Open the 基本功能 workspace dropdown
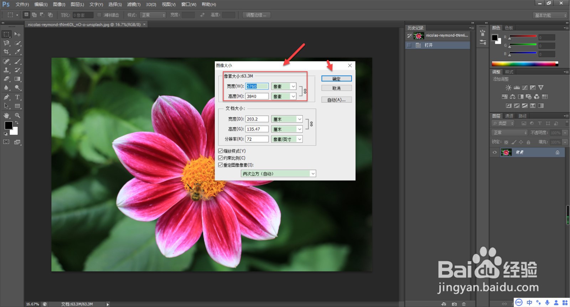The height and width of the screenshot is (307, 570). 550,15
